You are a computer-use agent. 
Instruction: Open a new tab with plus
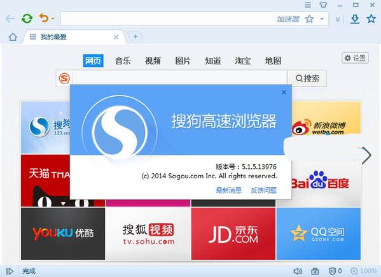pyautogui.click(x=135, y=37)
